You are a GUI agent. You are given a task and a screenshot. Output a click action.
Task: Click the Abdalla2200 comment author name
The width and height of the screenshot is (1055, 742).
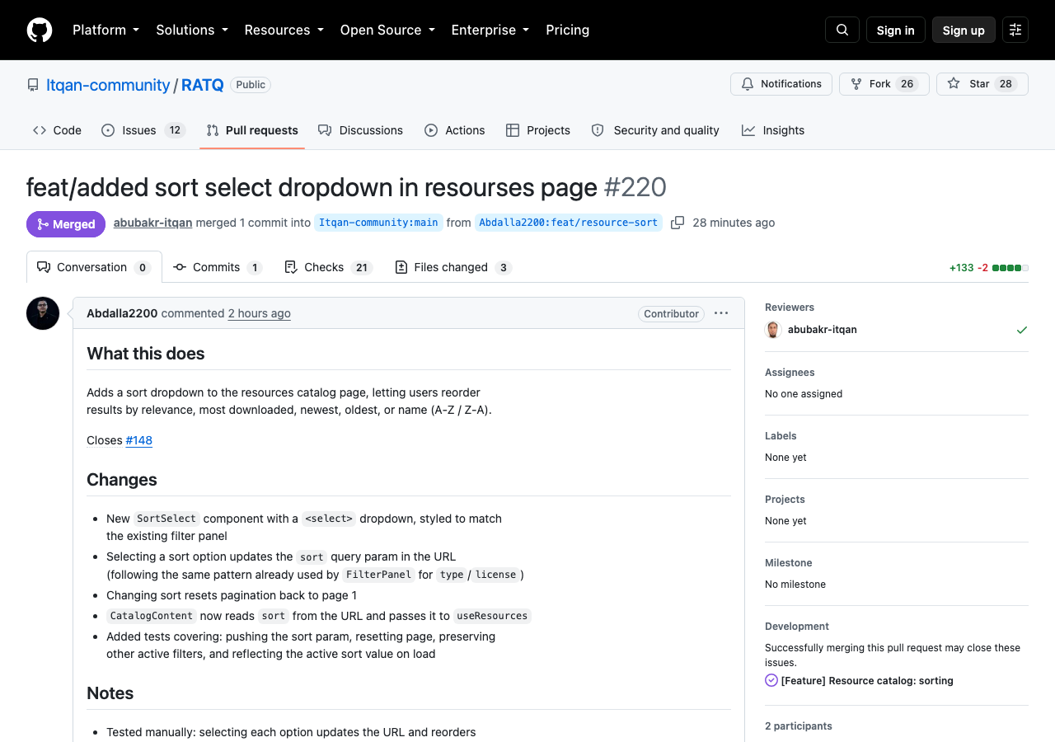click(122, 313)
